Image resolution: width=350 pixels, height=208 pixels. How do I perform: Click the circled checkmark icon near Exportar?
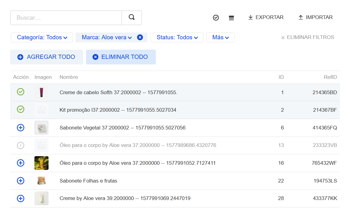point(216,17)
